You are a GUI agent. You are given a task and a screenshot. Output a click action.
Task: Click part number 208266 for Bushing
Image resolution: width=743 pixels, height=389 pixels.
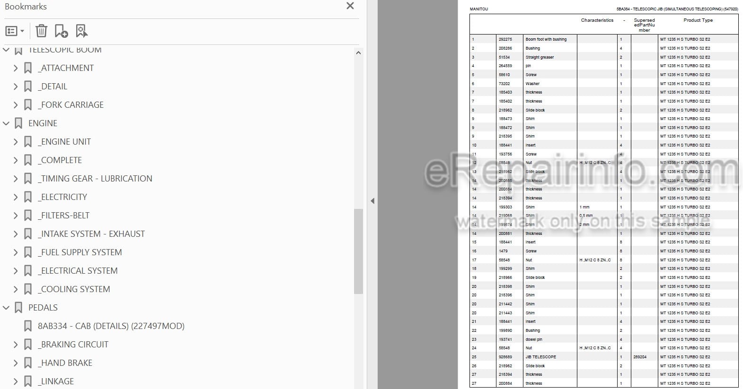pos(505,48)
